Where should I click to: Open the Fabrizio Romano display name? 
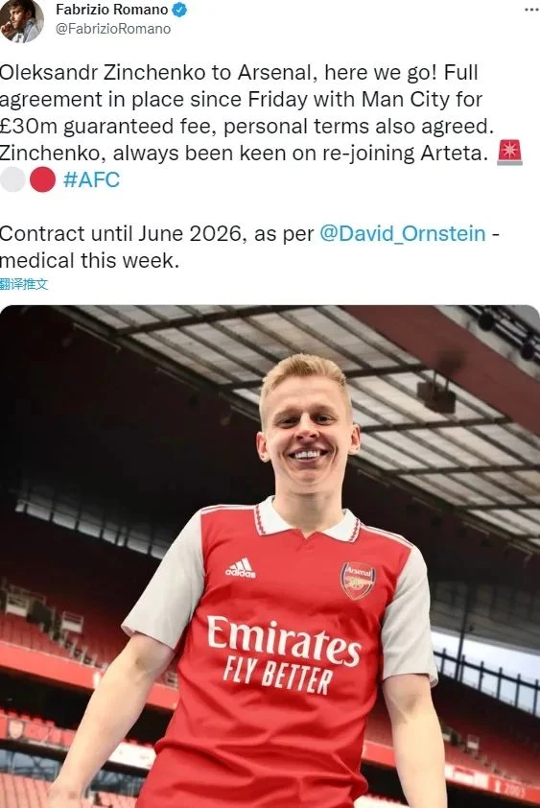coord(112,10)
